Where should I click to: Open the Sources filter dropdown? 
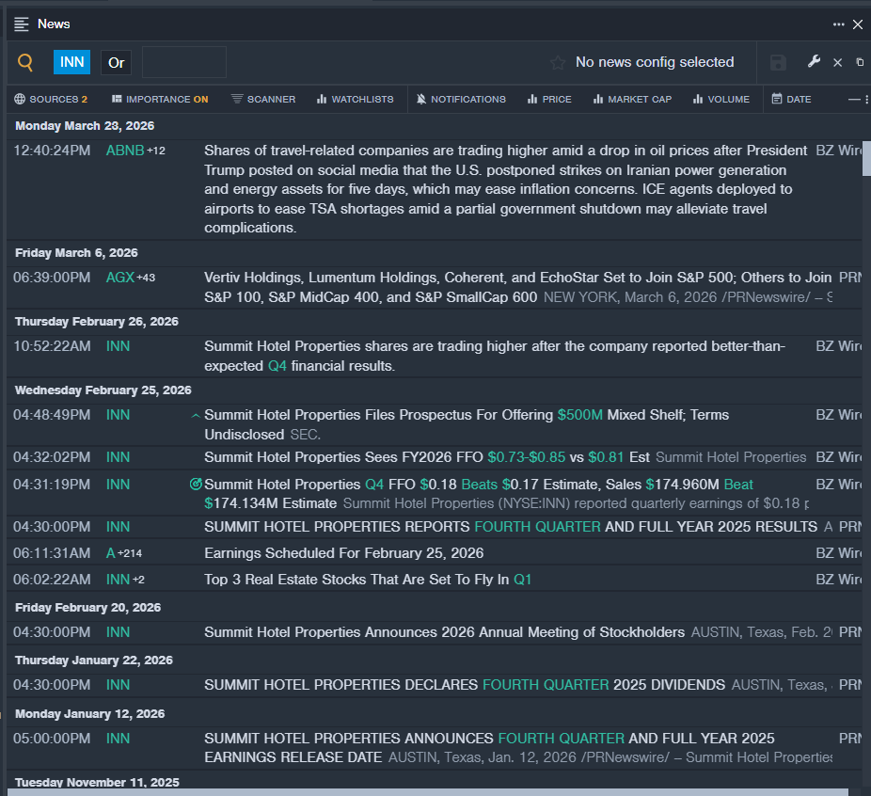click(51, 99)
